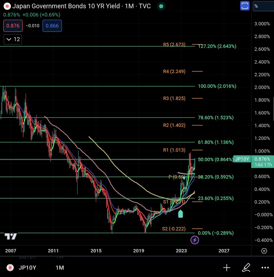This screenshot has height=277, width=274.
Task: Tap the small teal down-arrow marker near P pivot
Action: (184, 178)
